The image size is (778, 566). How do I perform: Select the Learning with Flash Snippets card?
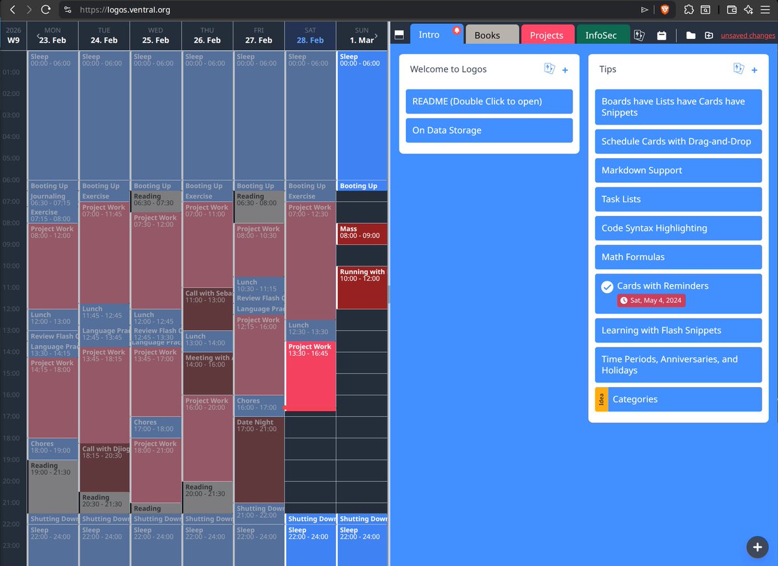tap(678, 331)
